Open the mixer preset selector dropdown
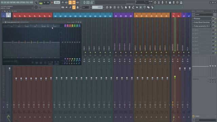Viewport: 217px width, 122px height. point(204,15)
